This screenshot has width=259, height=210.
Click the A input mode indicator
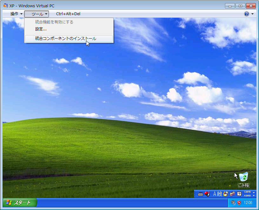[215, 194]
